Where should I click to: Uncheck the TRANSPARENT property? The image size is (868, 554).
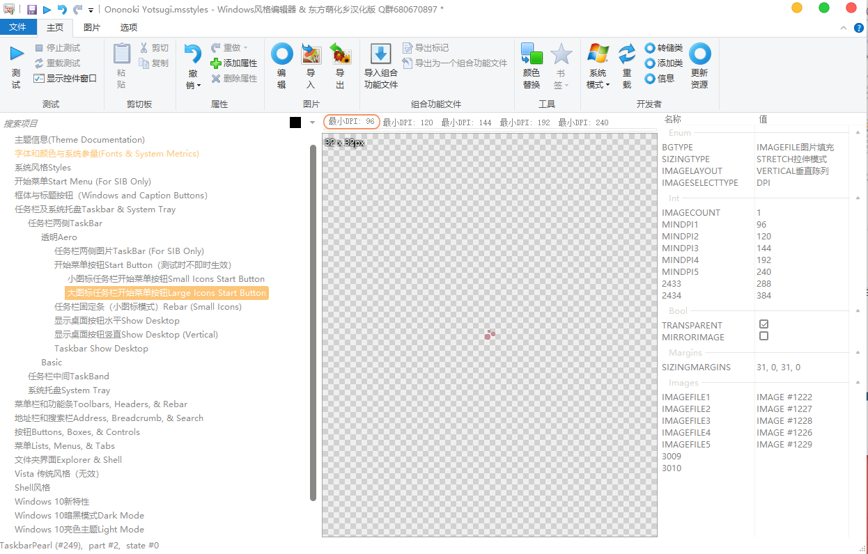764,325
